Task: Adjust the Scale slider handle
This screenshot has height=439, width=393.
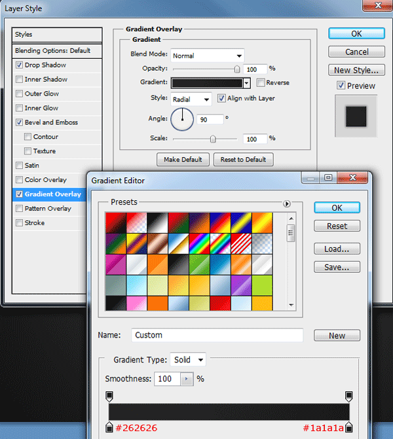Action: point(213,139)
